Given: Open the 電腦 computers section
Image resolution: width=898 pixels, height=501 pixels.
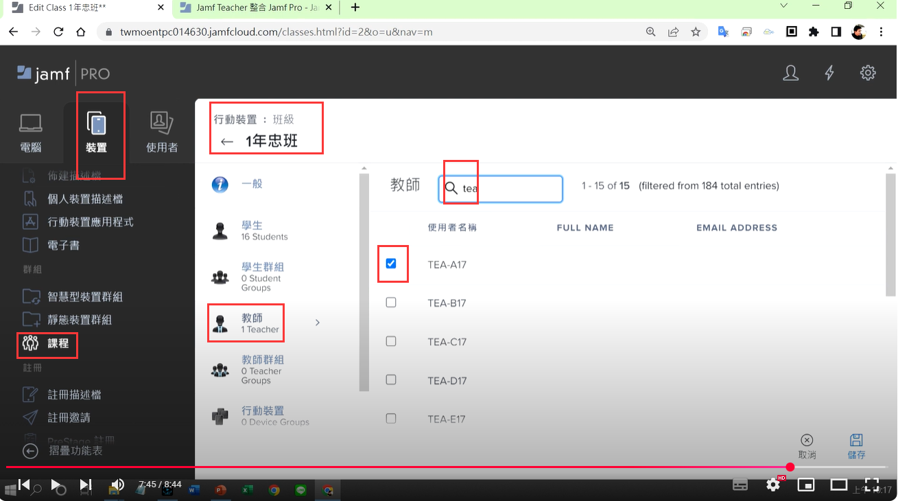Looking at the screenshot, I should [x=31, y=132].
